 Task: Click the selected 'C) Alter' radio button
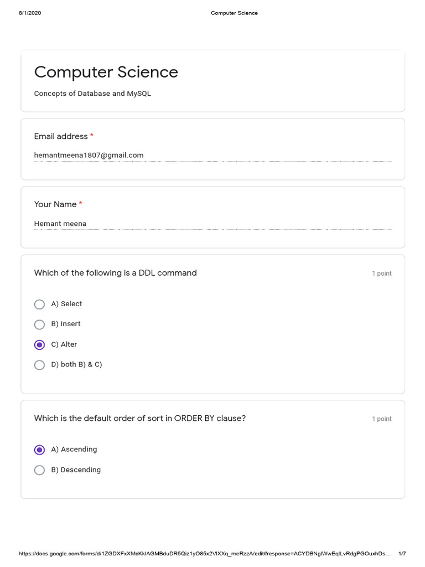[x=39, y=344]
